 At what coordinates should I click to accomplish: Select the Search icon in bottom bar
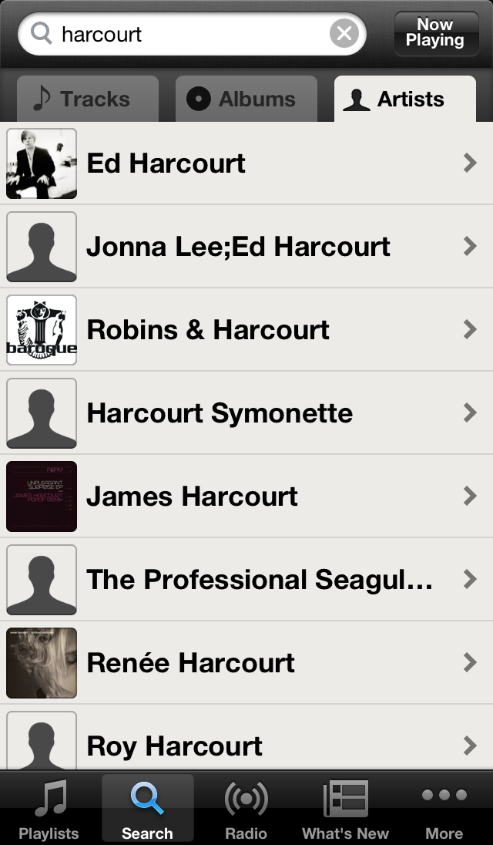[x=147, y=800]
